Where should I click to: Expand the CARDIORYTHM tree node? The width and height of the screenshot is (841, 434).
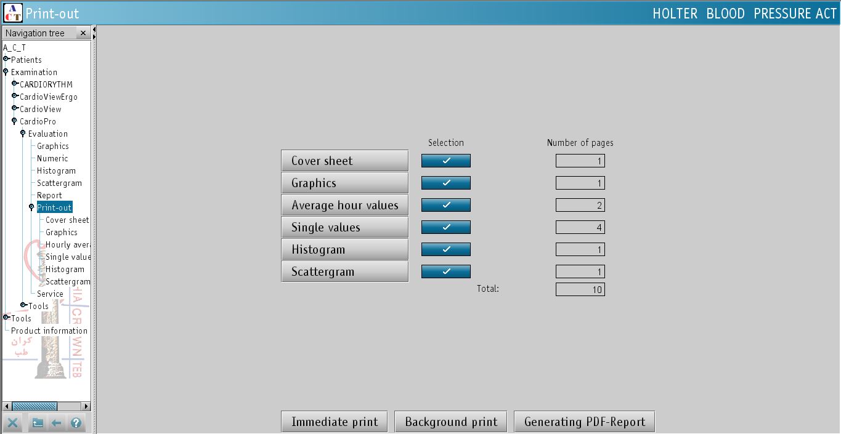click(x=15, y=84)
